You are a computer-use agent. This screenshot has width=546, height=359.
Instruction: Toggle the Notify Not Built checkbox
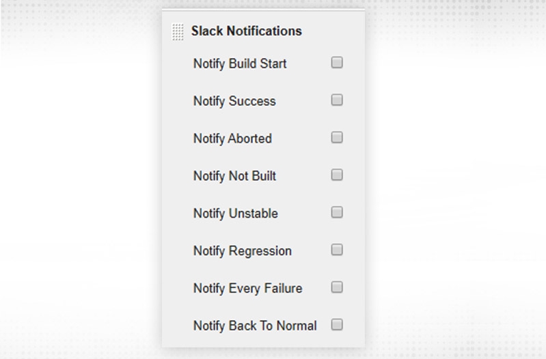coord(337,175)
